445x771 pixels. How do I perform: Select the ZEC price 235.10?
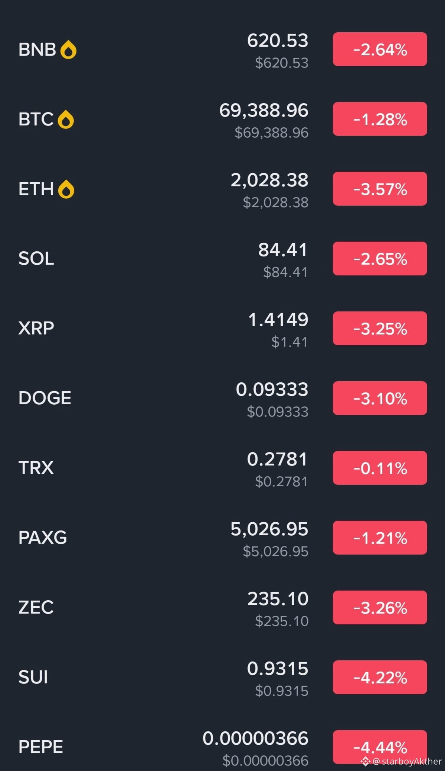(278, 599)
